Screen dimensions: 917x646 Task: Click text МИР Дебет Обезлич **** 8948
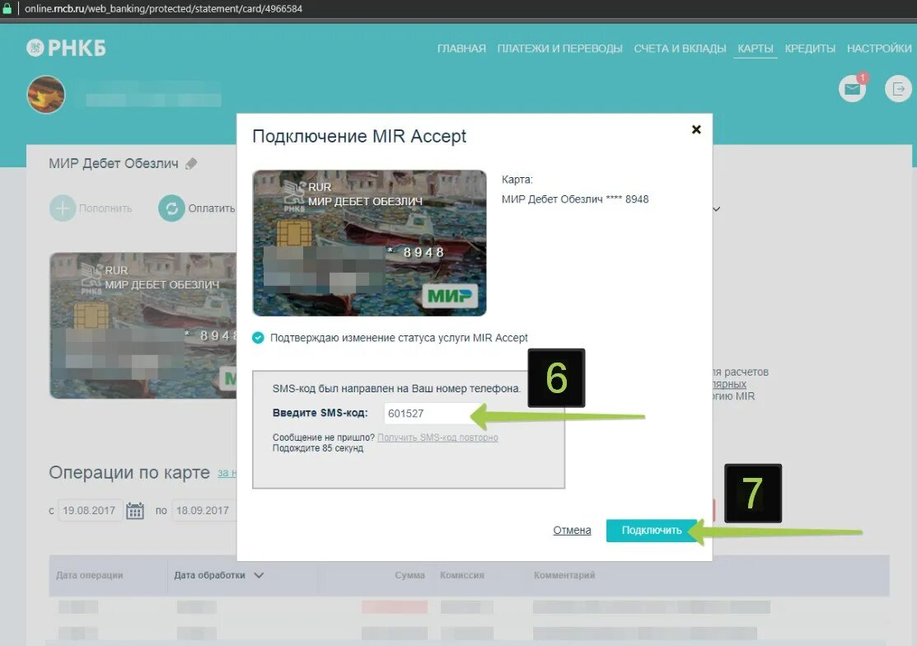575,199
